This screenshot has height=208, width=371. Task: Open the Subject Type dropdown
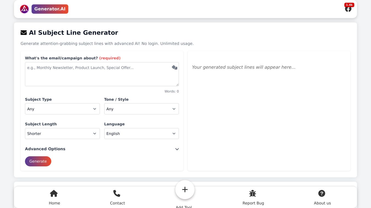(62, 109)
